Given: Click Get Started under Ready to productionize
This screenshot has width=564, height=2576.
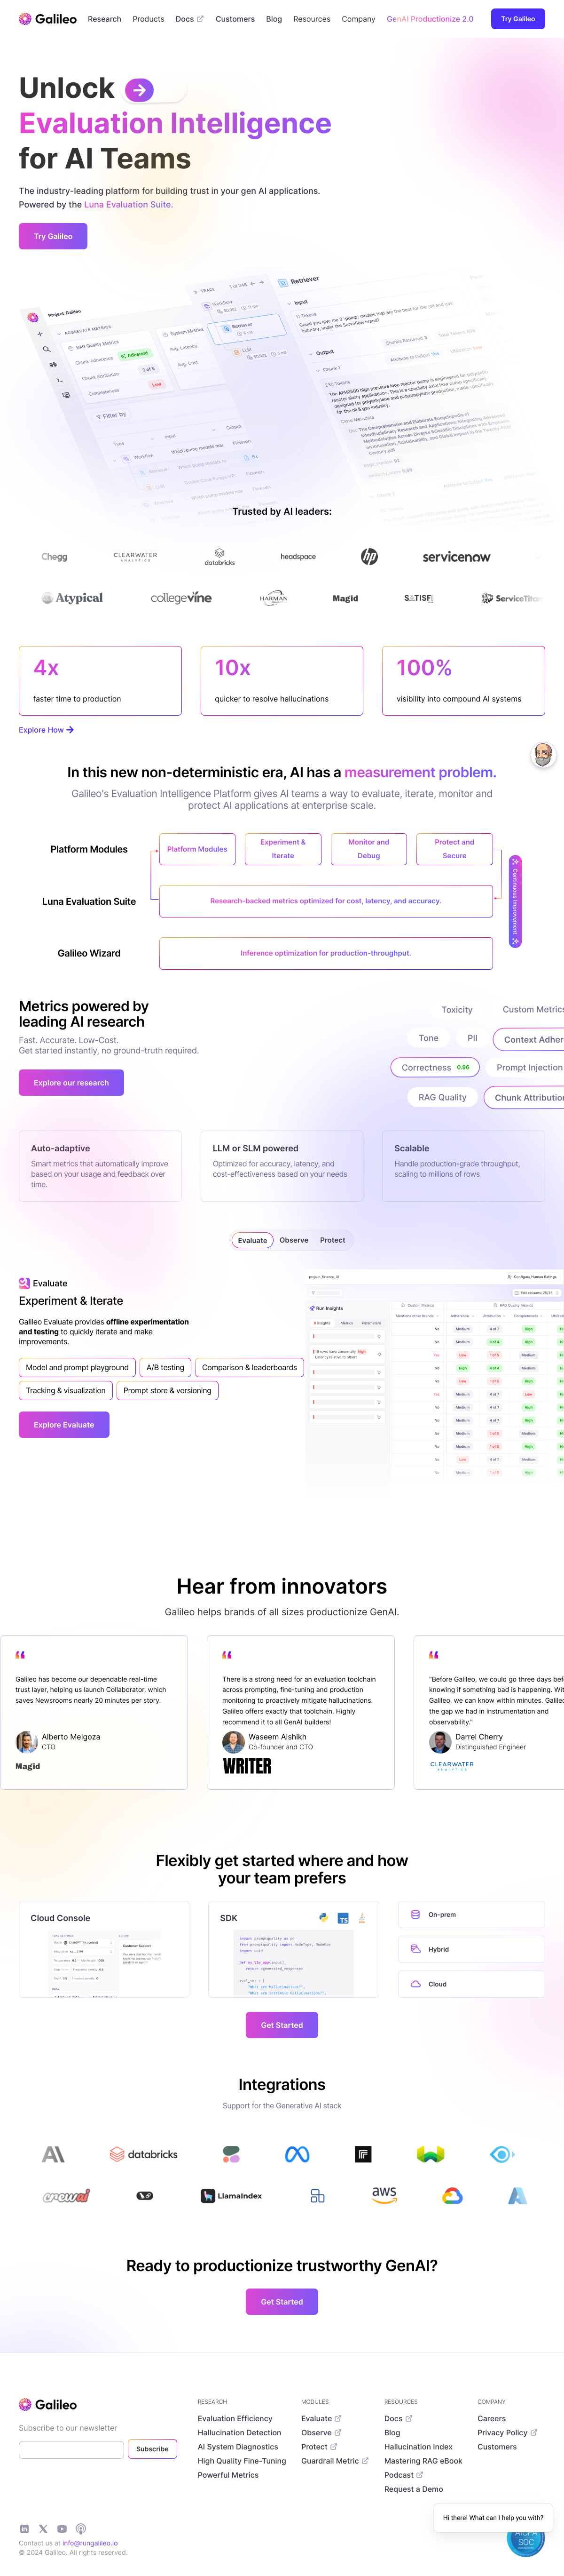Looking at the screenshot, I should (x=282, y=2301).
